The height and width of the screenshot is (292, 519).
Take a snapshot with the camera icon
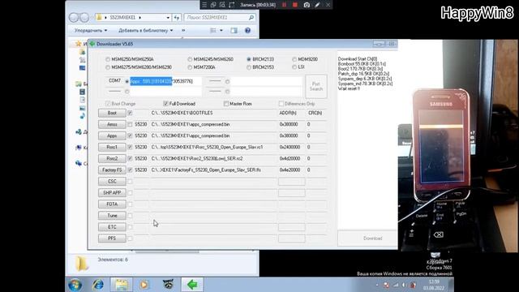coord(307,5)
